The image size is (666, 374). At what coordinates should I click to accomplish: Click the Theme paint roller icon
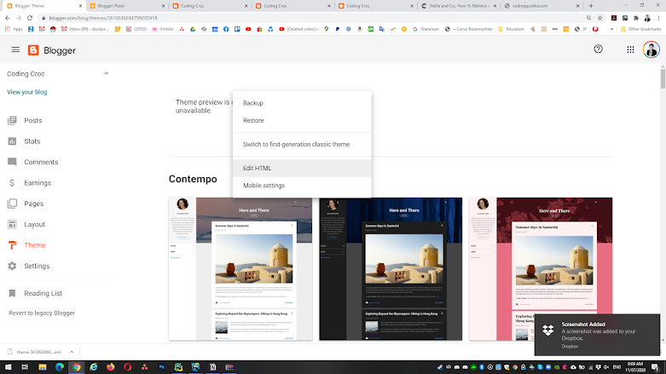[x=12, y=245]
